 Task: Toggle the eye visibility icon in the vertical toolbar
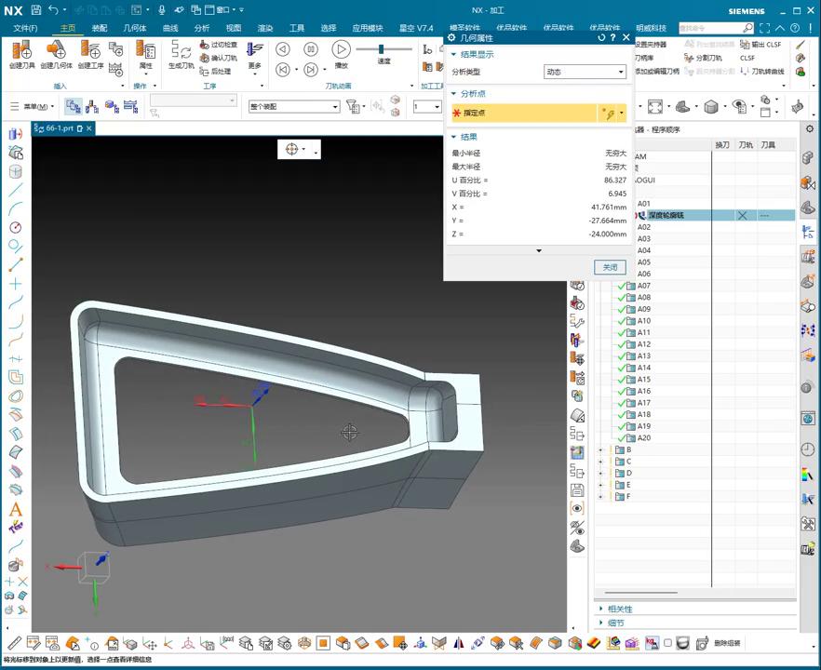577,508
